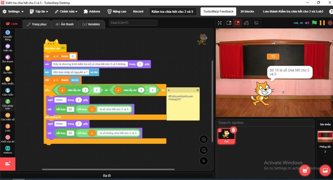333x180 pixels.
Task: Click the red add extension button
Action: [x=8, y=164]
